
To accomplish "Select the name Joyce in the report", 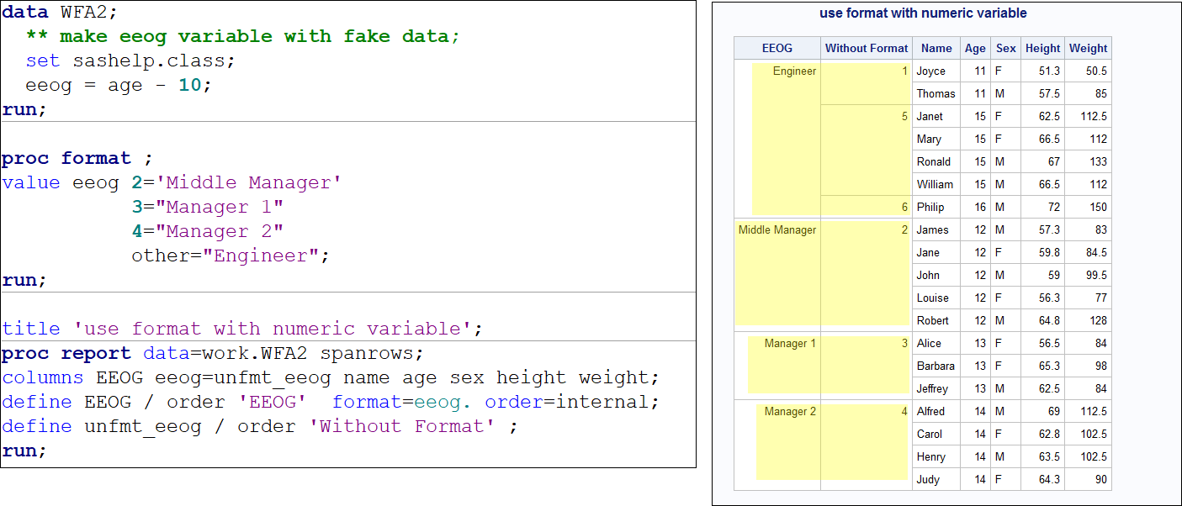I will 930,71.
